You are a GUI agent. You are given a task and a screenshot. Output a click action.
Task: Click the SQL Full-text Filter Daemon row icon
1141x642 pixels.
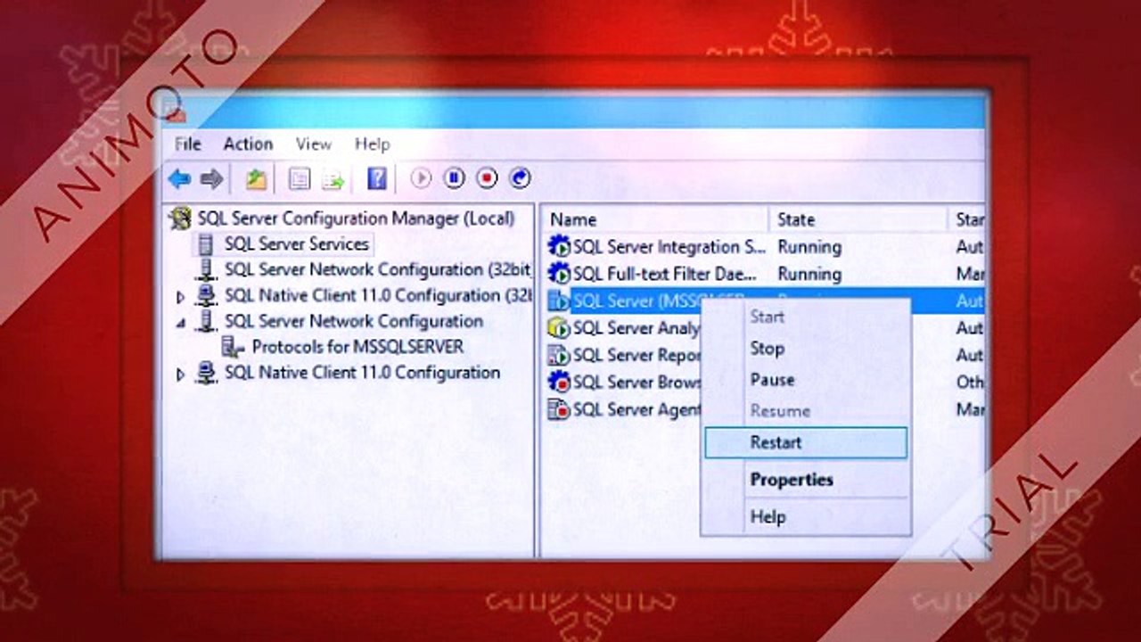click(x=559, y=274)
